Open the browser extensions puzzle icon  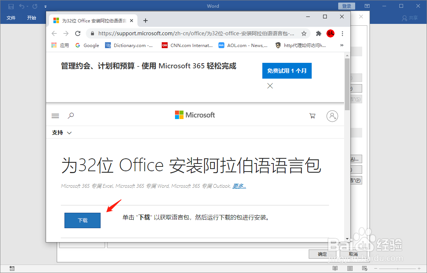[x=318, y=33]
